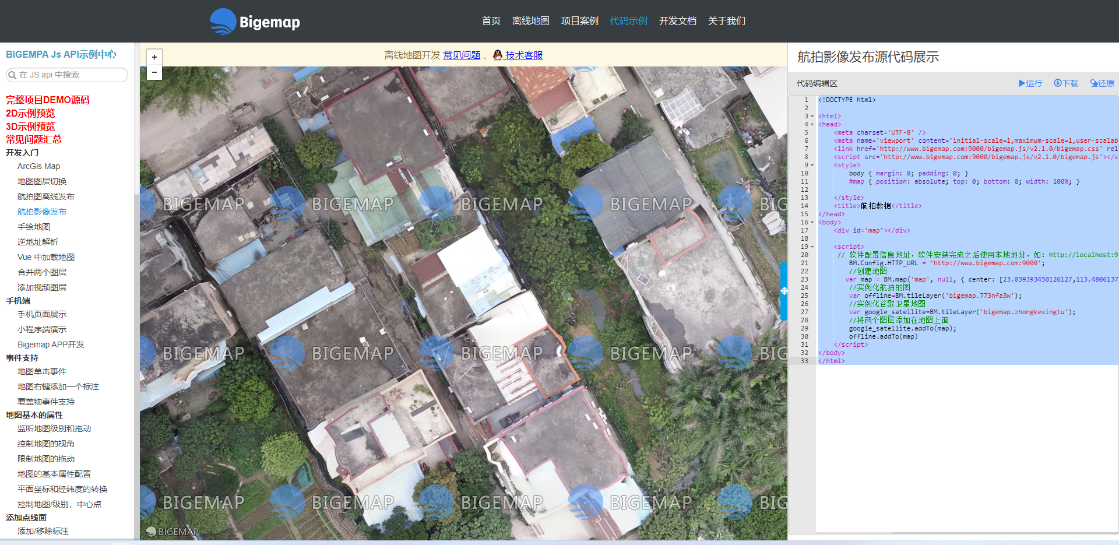Select 添加视频图层 example
This screenshot has width=1119, height=545.
click(42, 287)
